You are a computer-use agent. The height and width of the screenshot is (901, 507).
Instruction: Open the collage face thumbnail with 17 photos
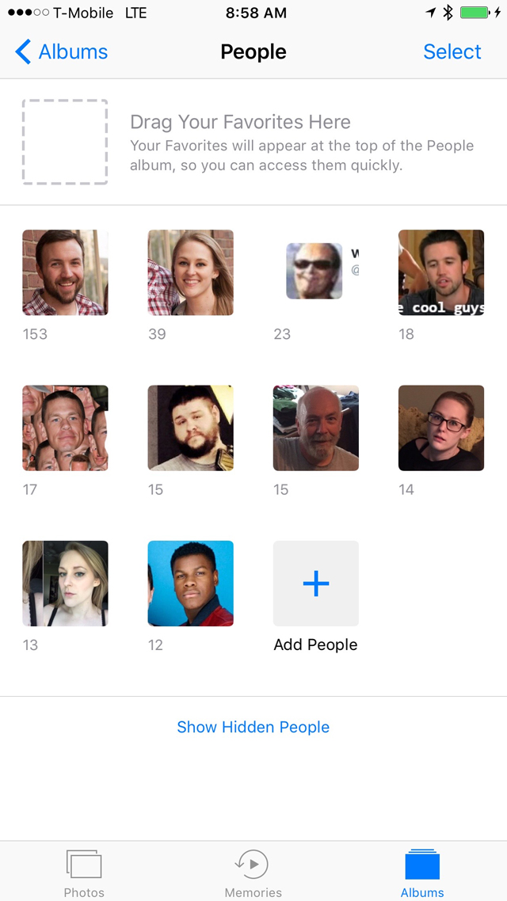[x=65, y=428]
